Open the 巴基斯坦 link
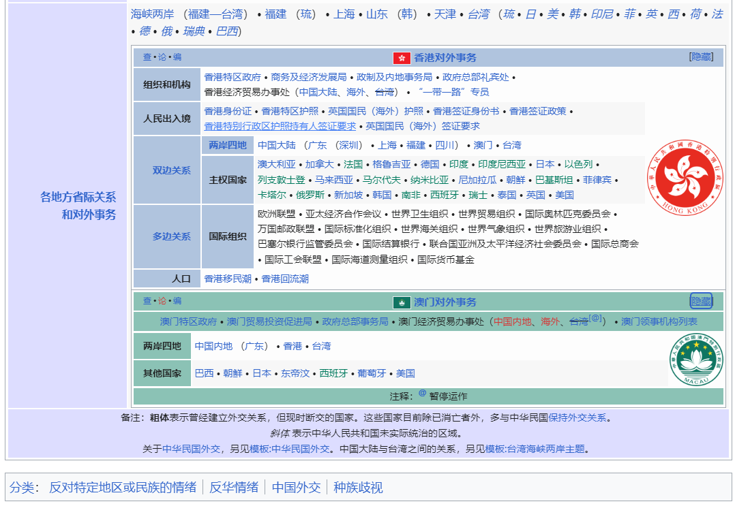 (554, 180)
